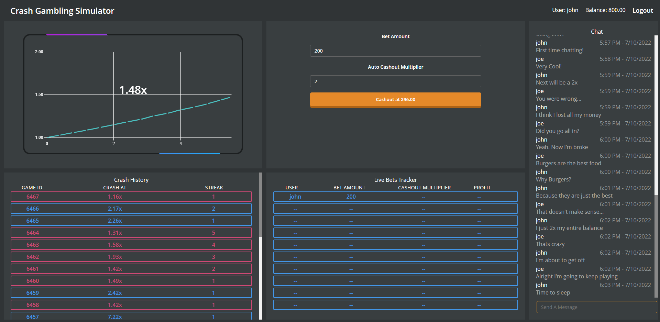Click the Send A Message box

pyautogui.click(x=596, y=307)
